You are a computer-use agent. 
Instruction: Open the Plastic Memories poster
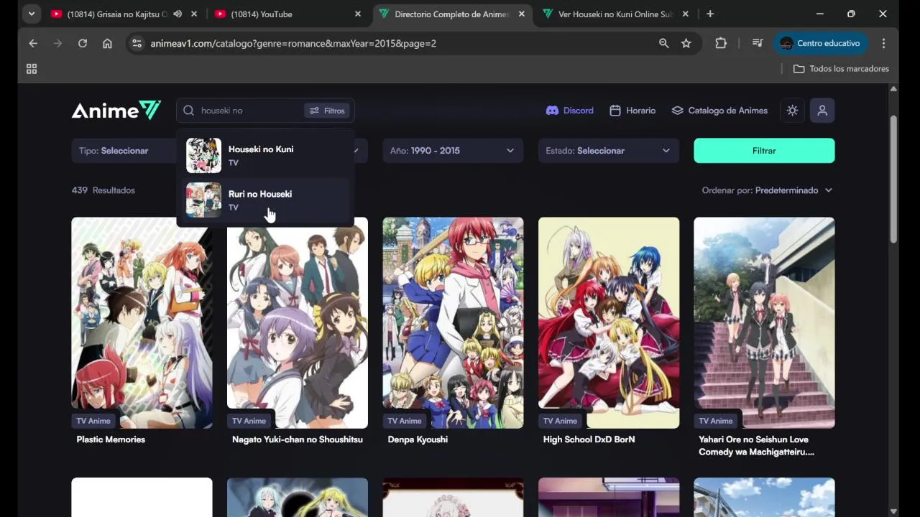142,322
